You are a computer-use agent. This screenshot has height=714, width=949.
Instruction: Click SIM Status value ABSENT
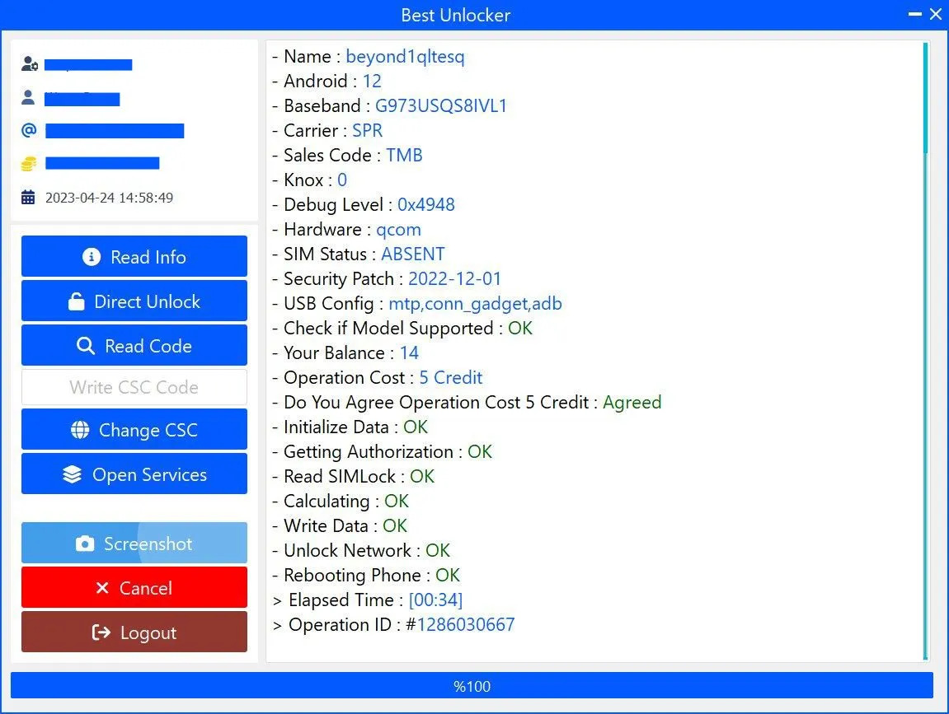(x=413, y=254)
